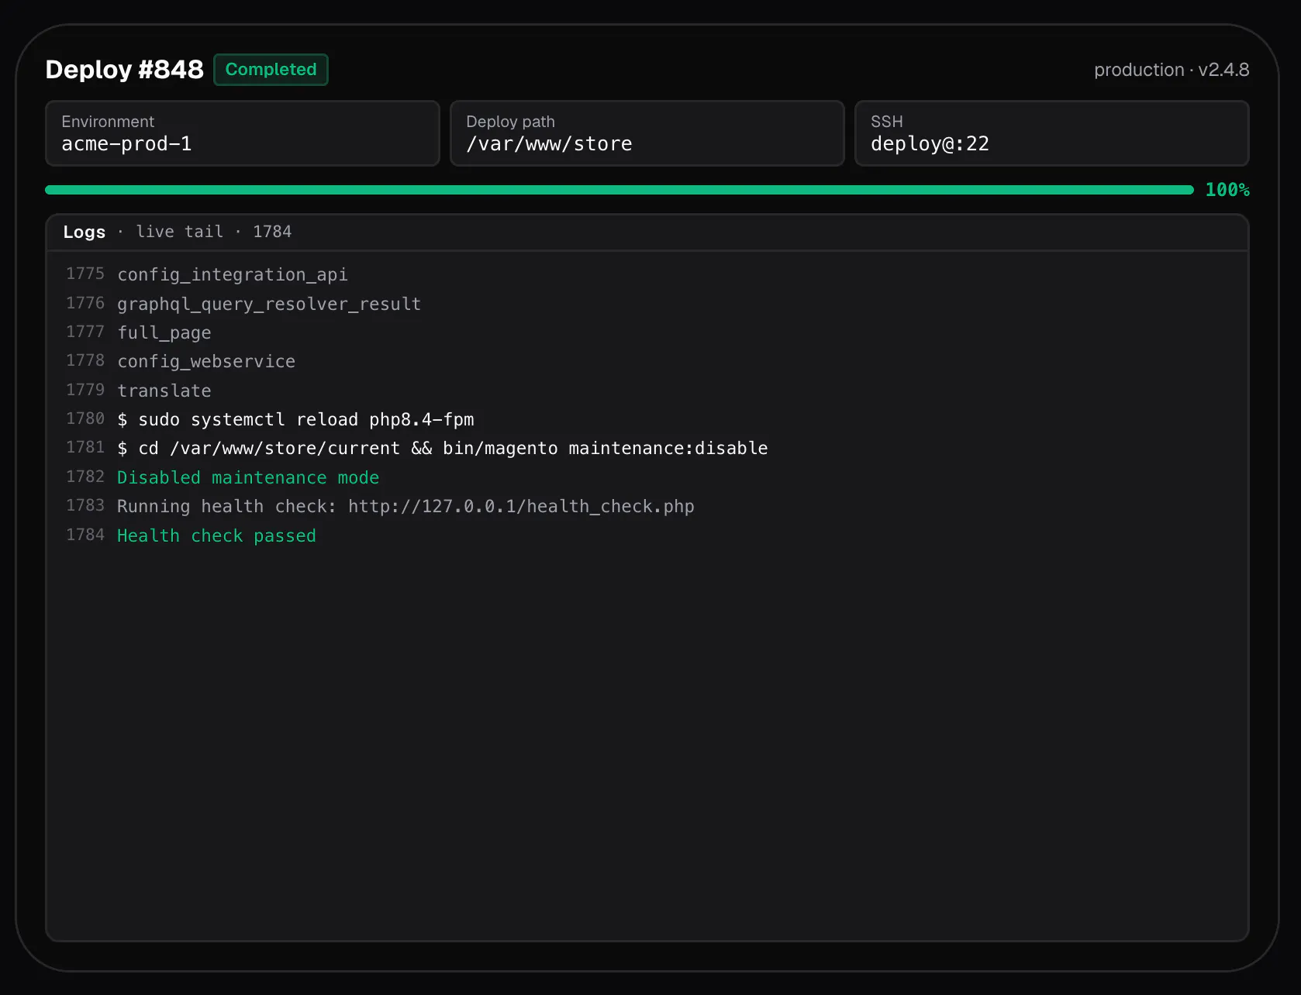Click the Deploy #848 title
The width and height of the screenshot is (1301, 995).
(x=124, y=70)
